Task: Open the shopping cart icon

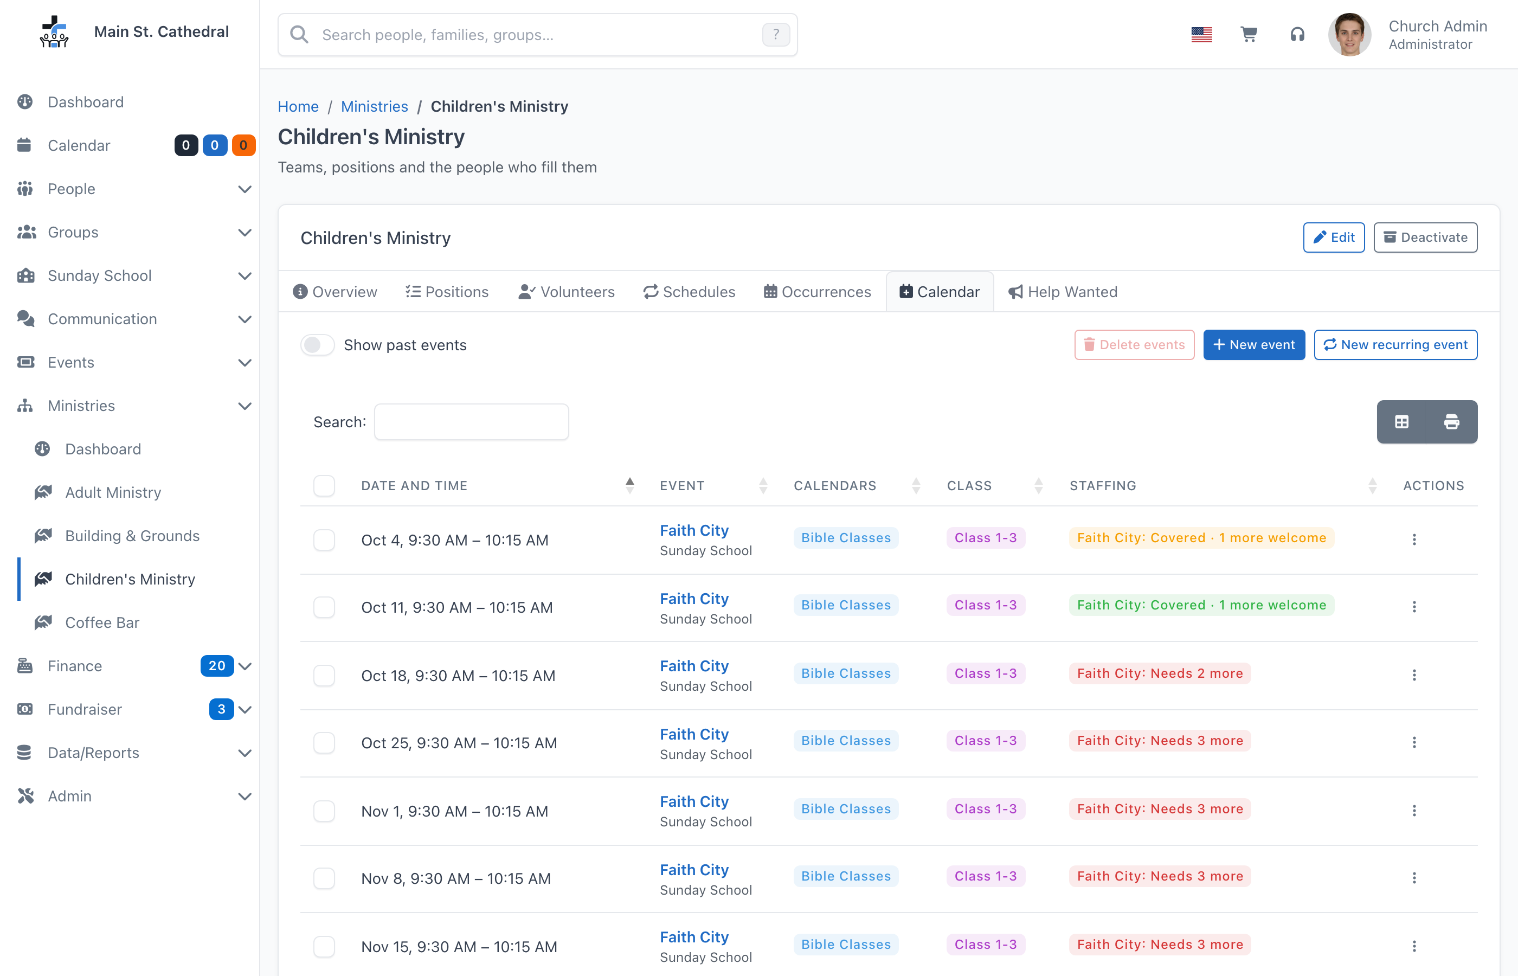Action: tap(1249, 34)
